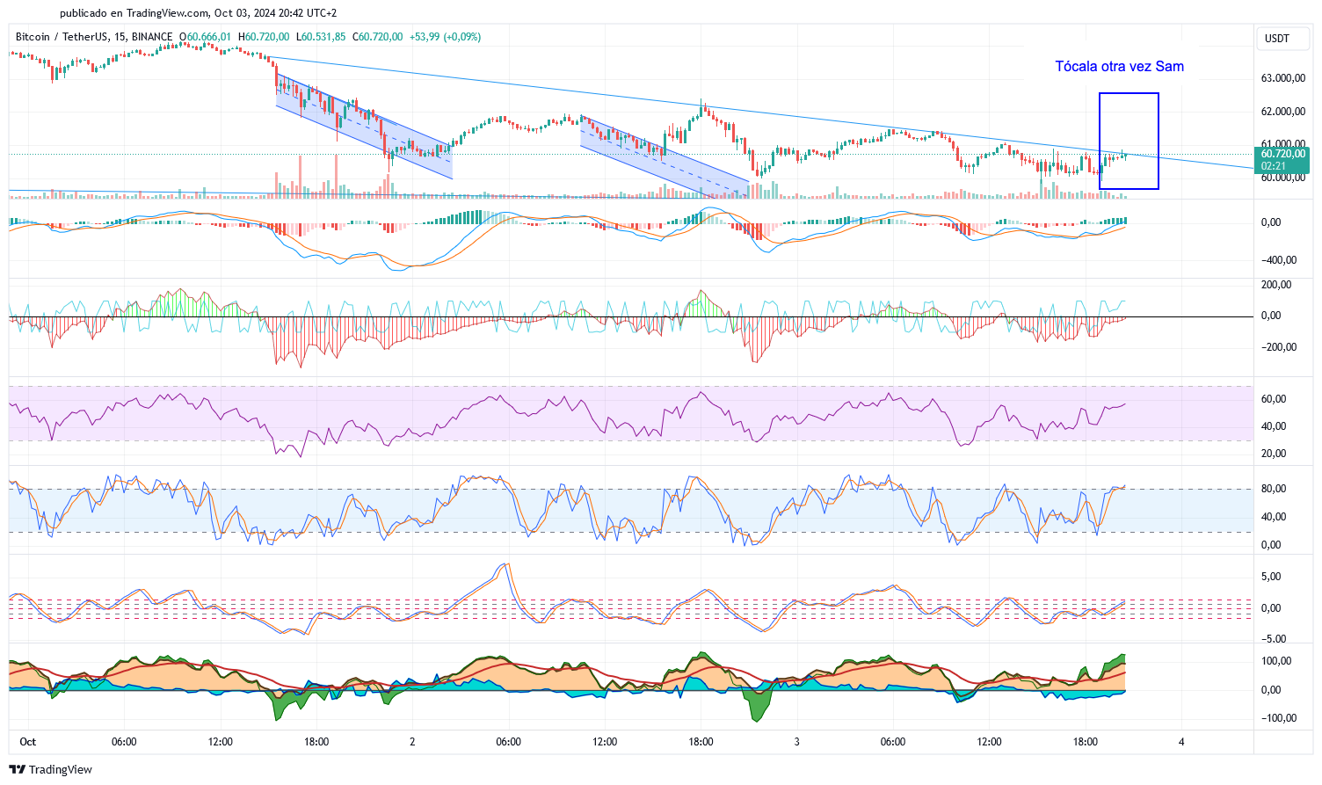This screenshot has height=785, width=1322.
Task: Click the Oct date label on time axis
Action: pos(28,742)
